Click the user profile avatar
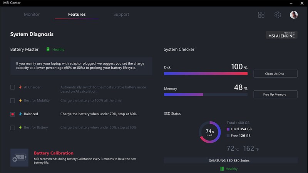Image resolution: width=308 pixels, height=173 pixels. (x=294, y=15)
